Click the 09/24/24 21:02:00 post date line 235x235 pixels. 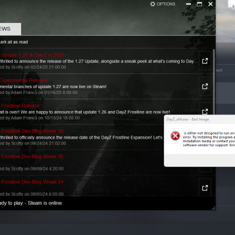coord(33,143)
